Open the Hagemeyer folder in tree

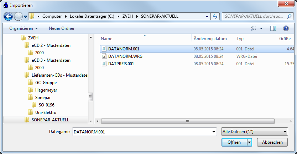coord(46,90)
